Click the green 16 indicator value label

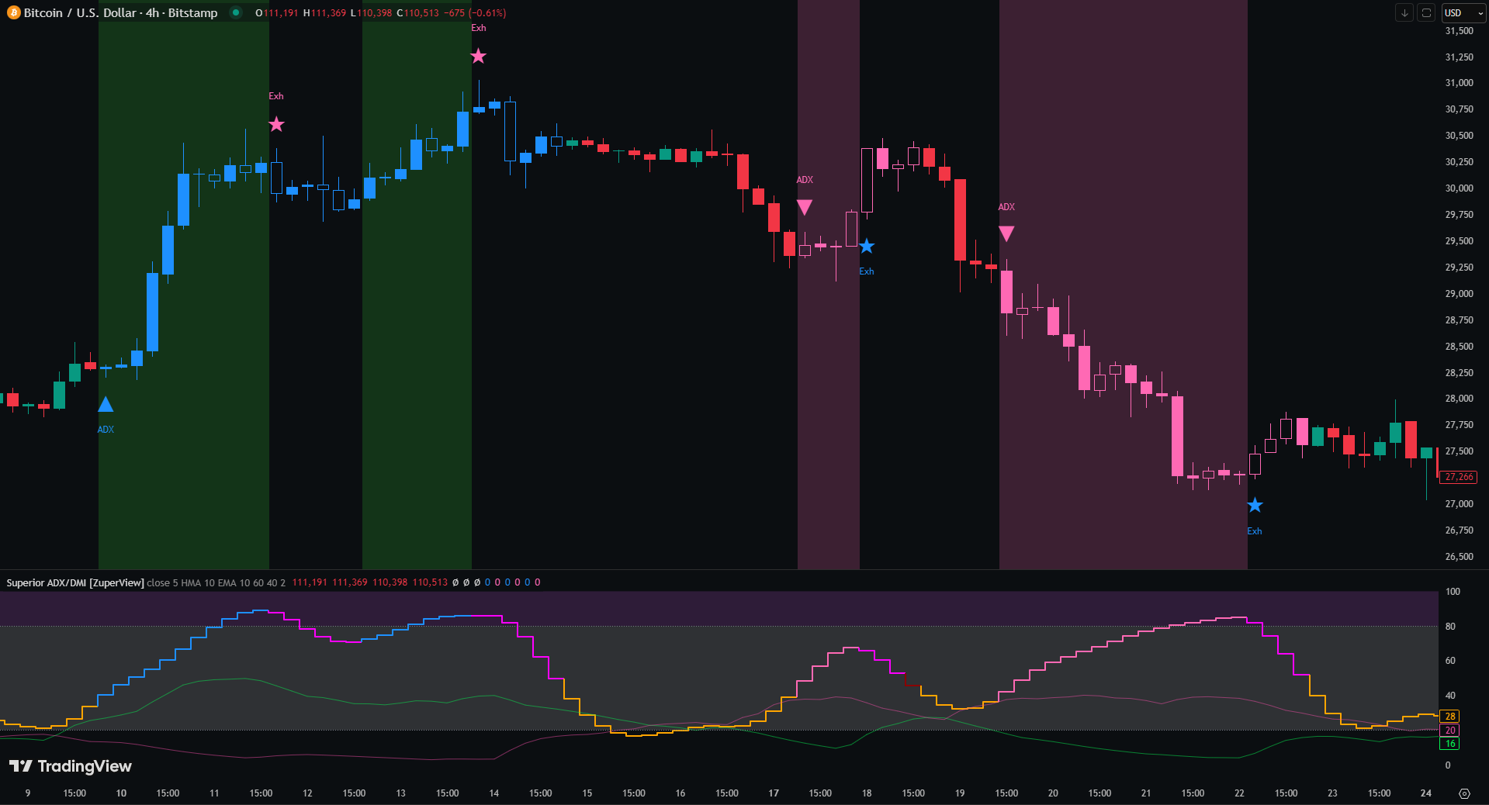pos(1449,743)
